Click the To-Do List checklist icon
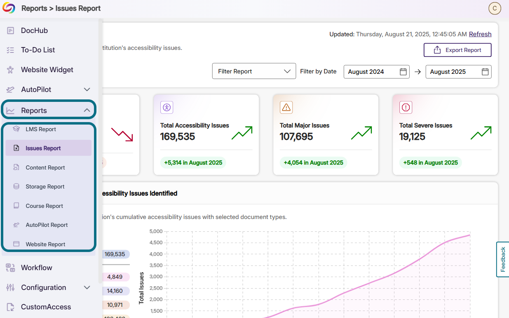This screenshot has width=509, height=318. point(11,50)
